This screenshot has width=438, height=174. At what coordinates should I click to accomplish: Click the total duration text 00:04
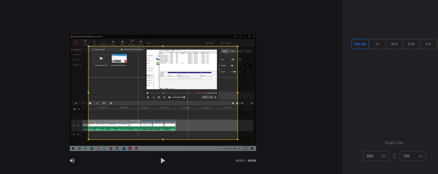click(252, 161)
